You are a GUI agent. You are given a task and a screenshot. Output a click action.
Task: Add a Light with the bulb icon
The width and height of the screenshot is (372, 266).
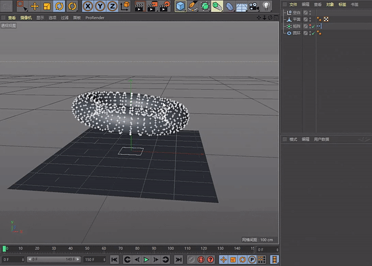pyautogui.click(x=266, y=6)
